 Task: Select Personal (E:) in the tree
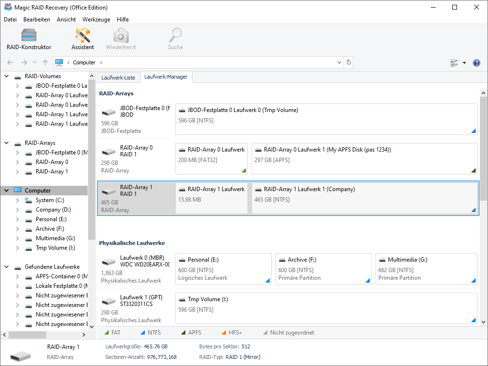(51, 219)
